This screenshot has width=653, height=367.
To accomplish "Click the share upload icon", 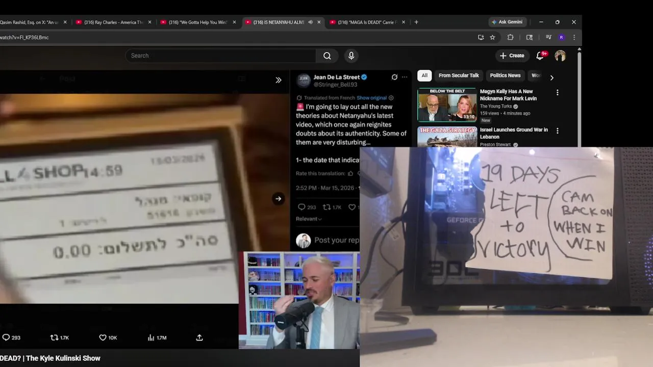I will (199, 337).
